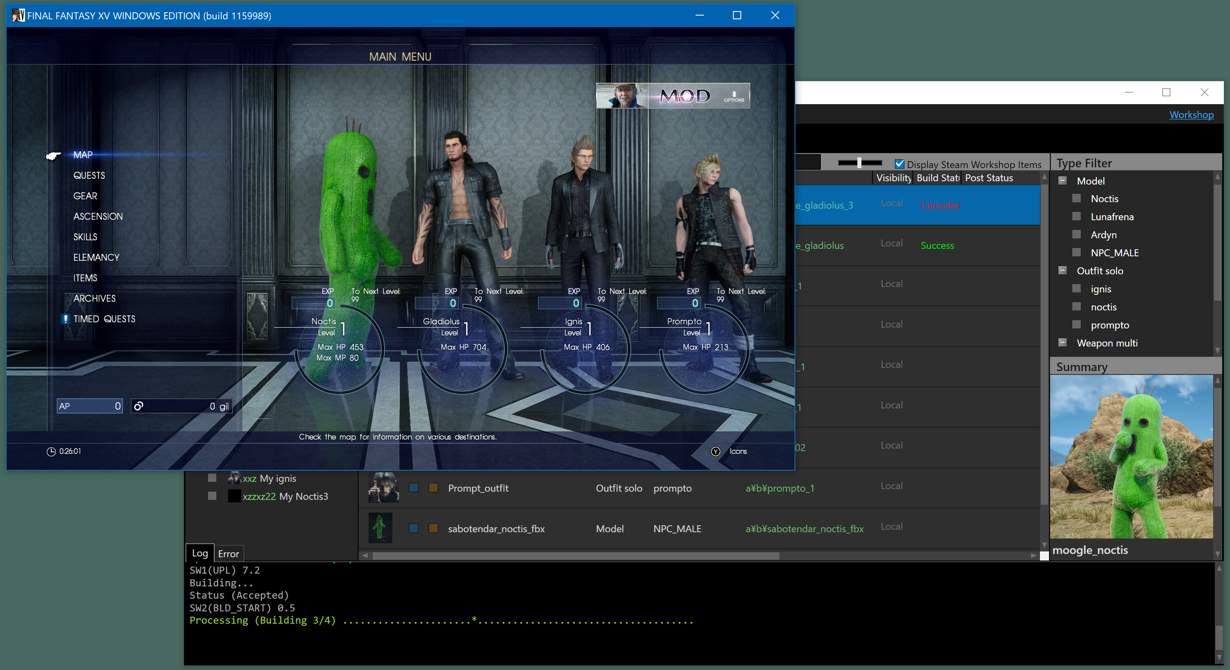This screenshot has height=670, width=1230.
Task: Click the gil currency icon beside the gil counter
Action: point(139,406)
